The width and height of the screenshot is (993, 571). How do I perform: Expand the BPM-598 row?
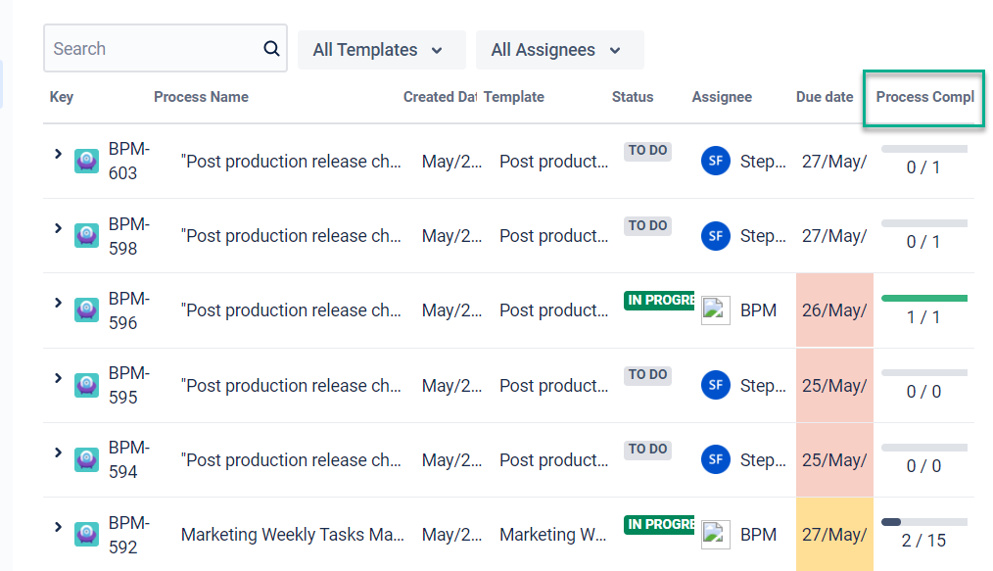click(58, 228)
